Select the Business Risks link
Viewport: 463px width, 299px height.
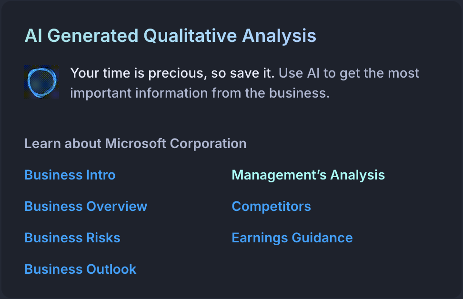click(72, 238)
